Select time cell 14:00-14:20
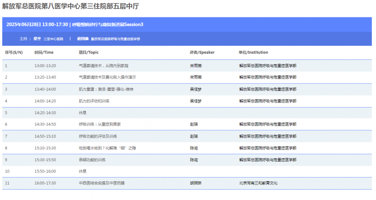 tap(45, 101)
